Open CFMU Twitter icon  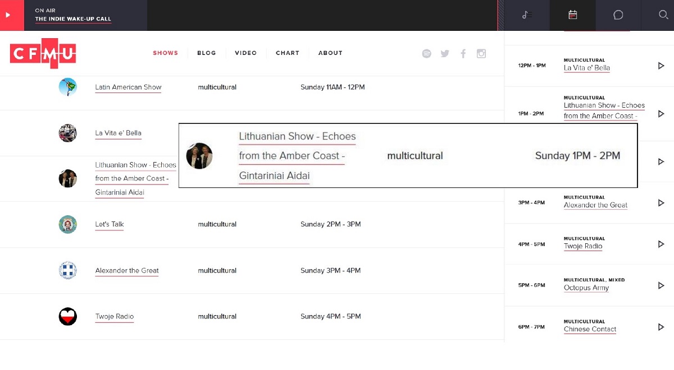[445, 53]
